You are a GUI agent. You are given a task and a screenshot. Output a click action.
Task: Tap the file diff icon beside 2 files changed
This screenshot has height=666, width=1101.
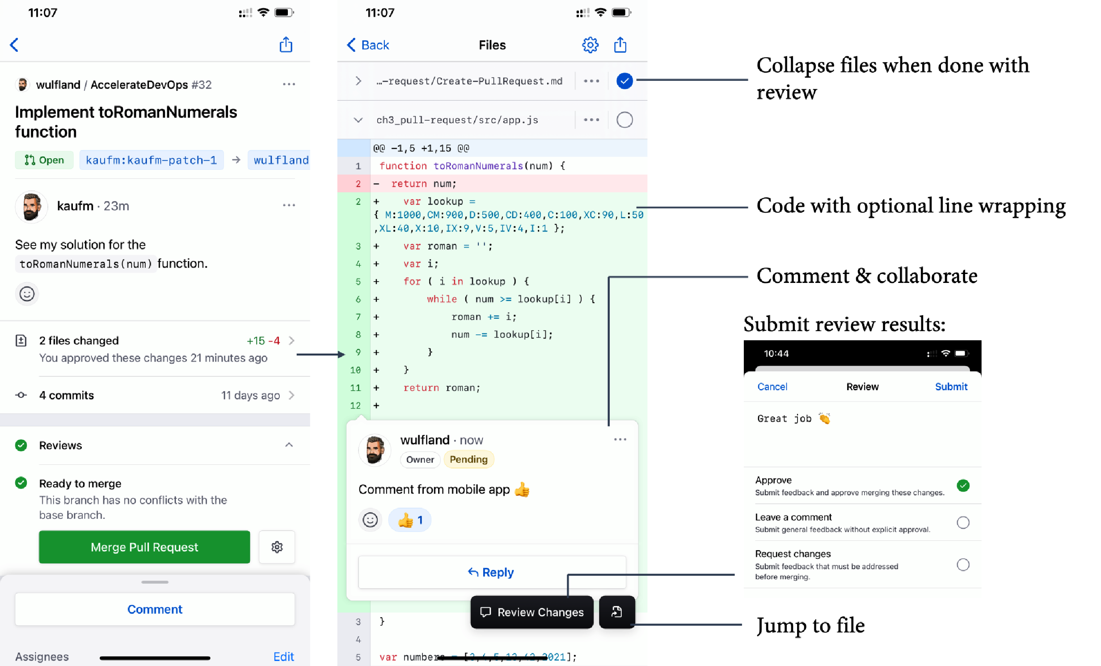click(21, 341)
